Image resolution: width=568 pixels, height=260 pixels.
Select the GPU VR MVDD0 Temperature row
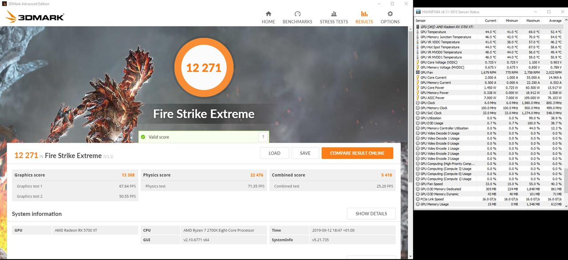click(489, 52)
